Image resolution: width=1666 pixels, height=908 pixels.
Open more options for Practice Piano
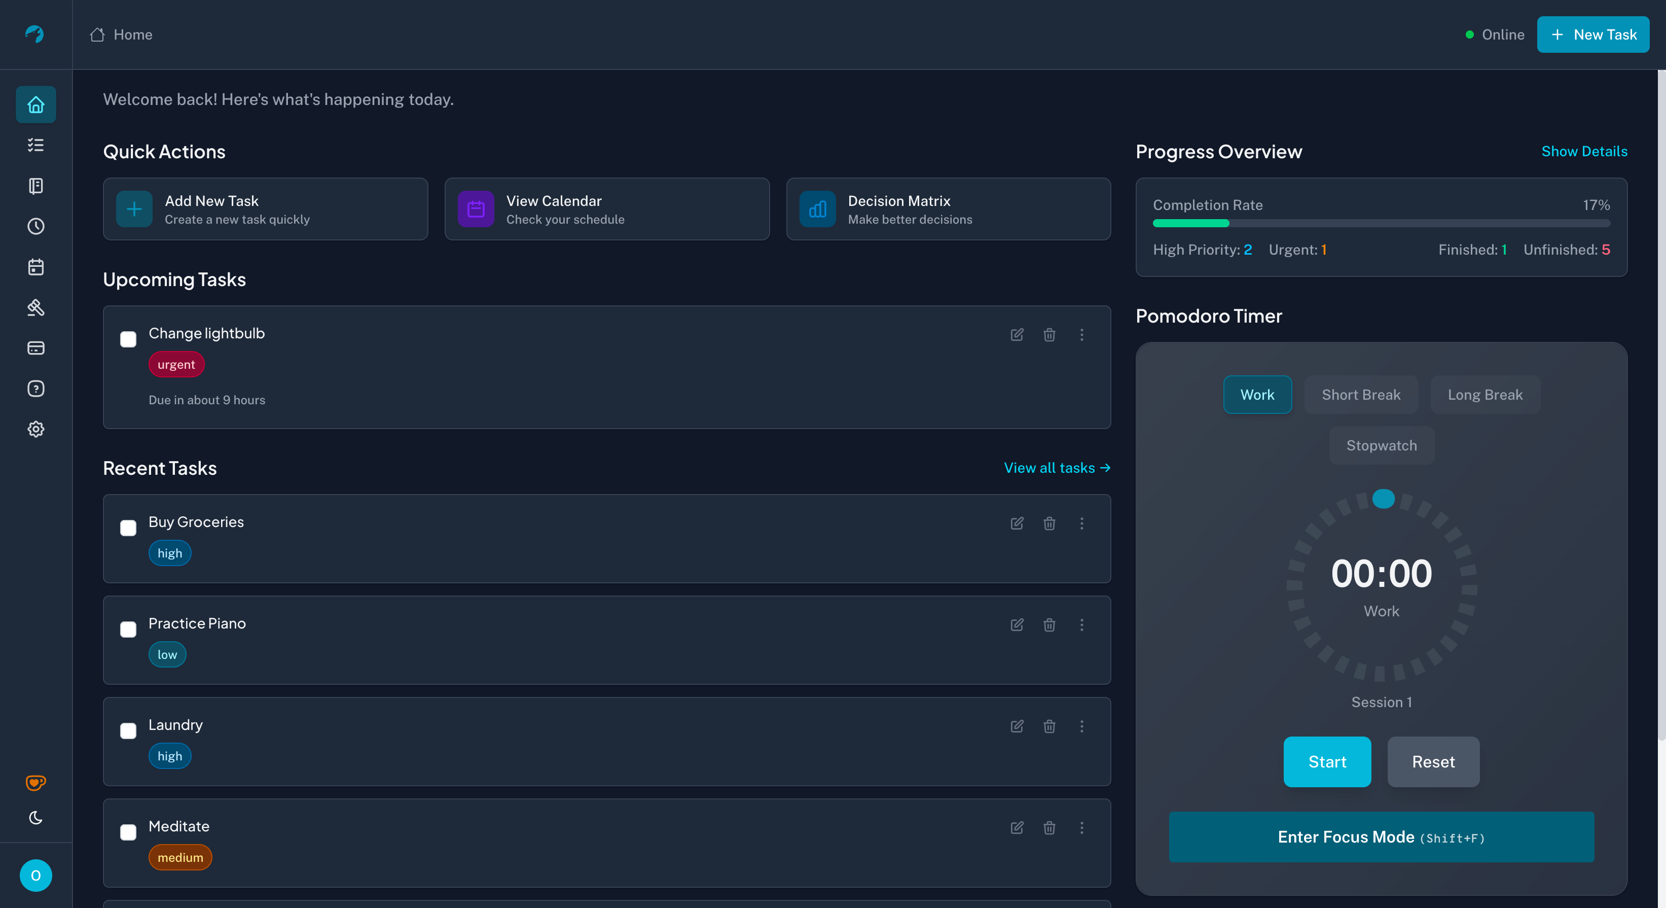(x=1081, y=624)
